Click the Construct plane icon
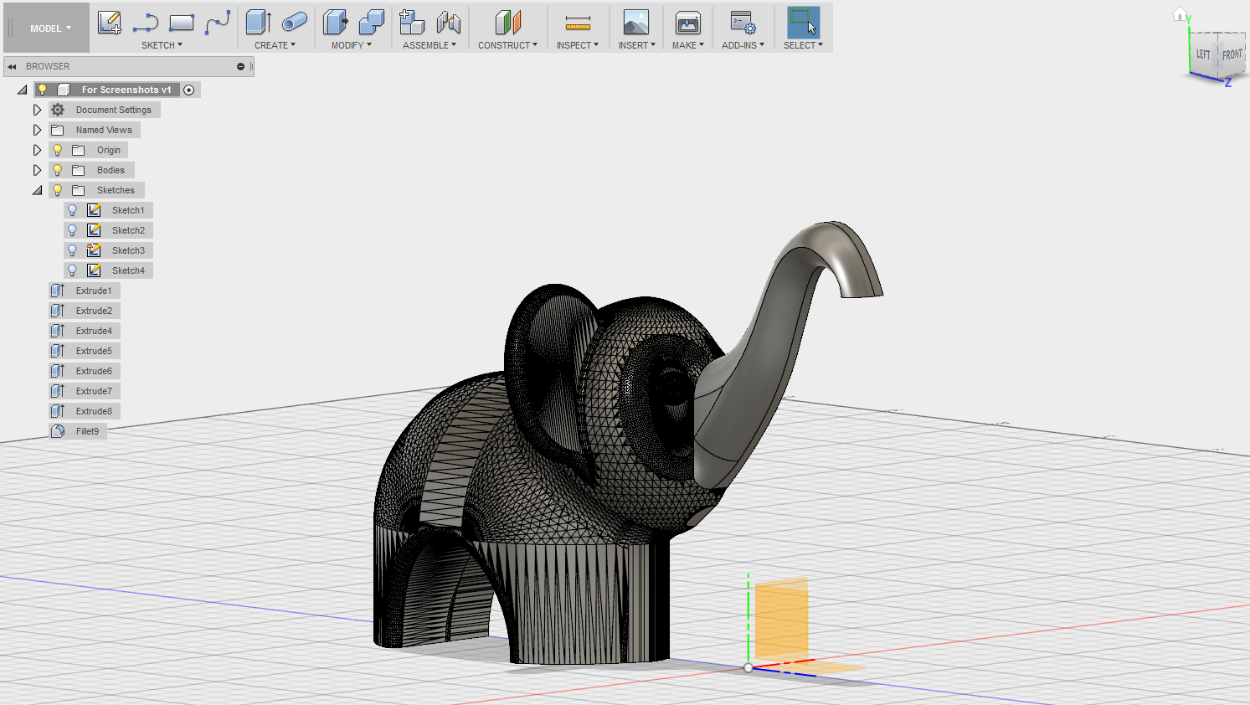This screenshot has height=705, width=1250. tap(508, 23)
